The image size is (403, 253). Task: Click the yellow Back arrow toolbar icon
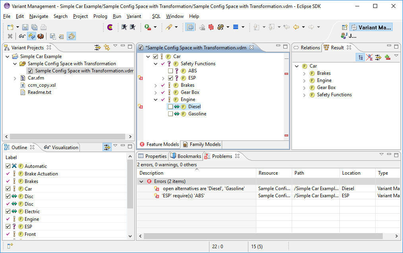296,27
